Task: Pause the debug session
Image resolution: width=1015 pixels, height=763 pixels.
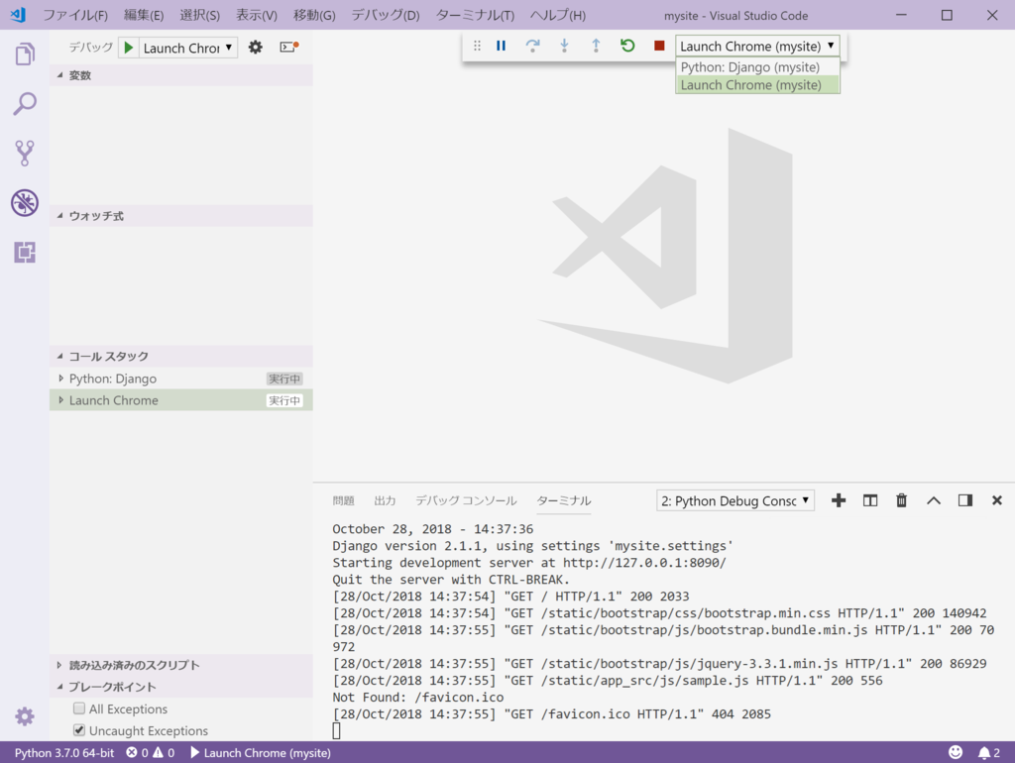Action: [x=501, y=46]
